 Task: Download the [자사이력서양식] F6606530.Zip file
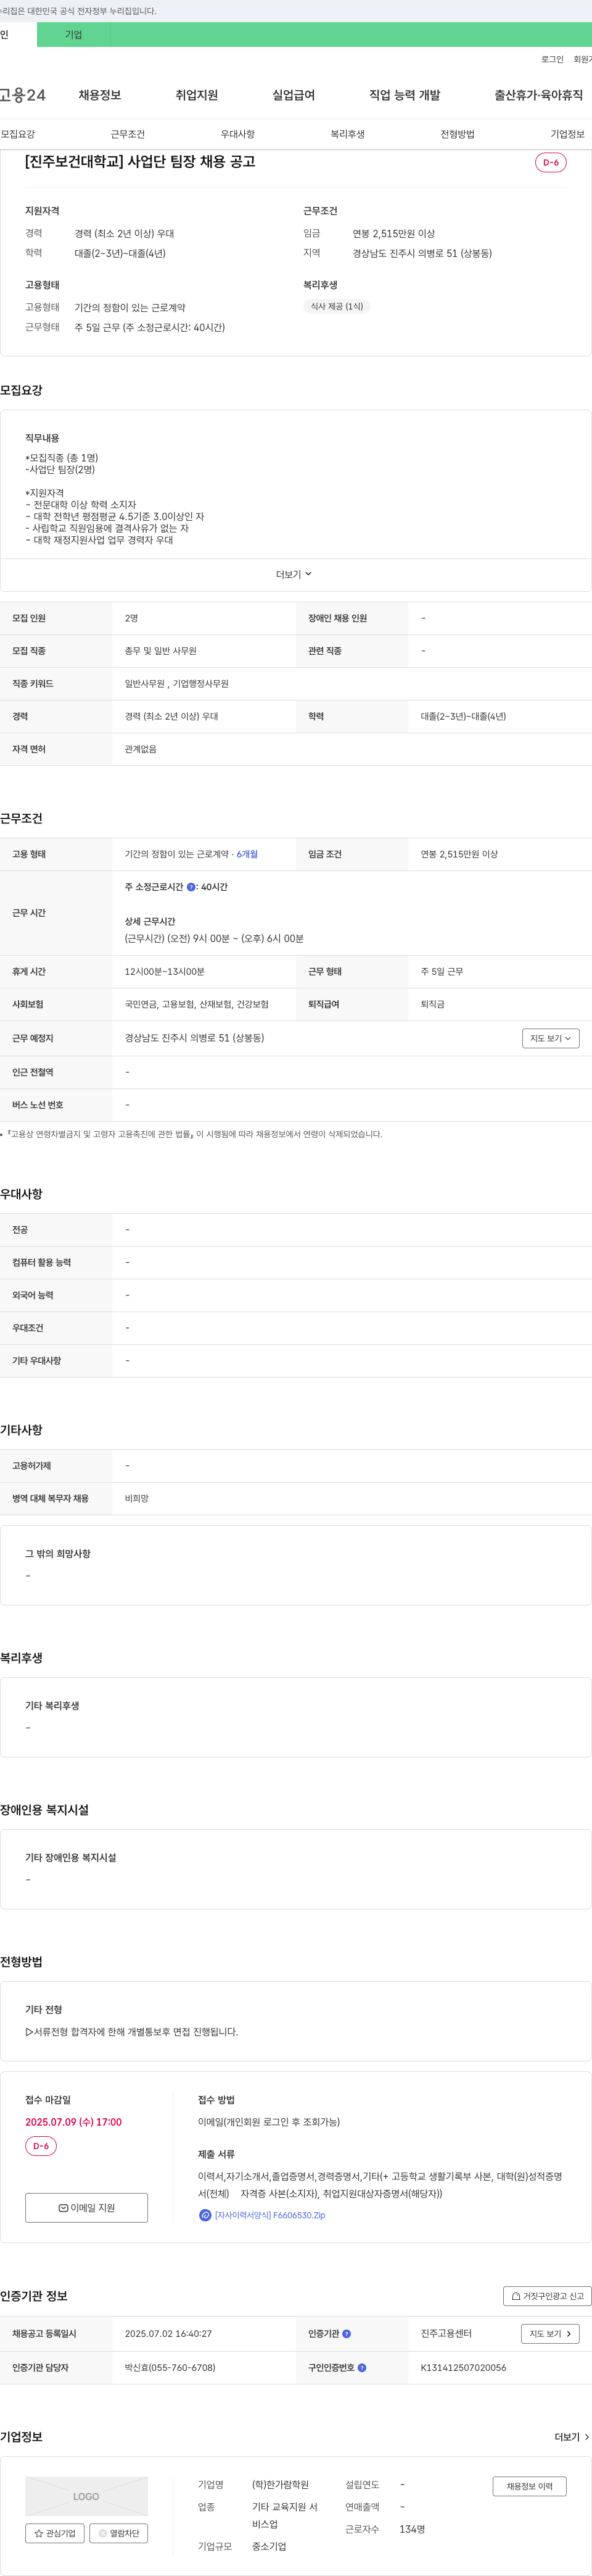click(x=269, y=2215)
